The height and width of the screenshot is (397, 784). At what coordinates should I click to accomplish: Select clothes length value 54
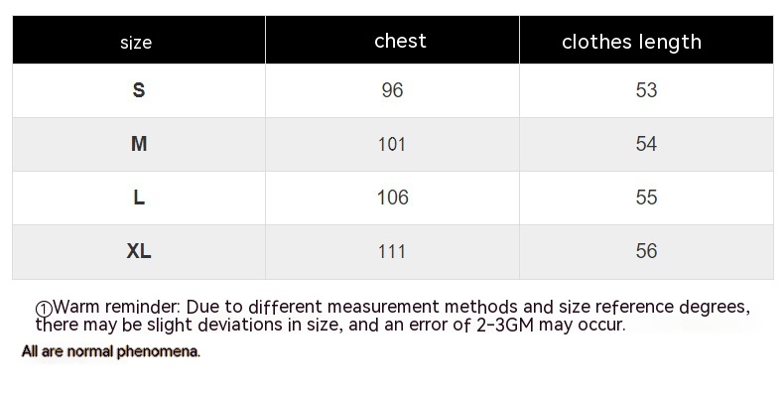tap(646, 144)
